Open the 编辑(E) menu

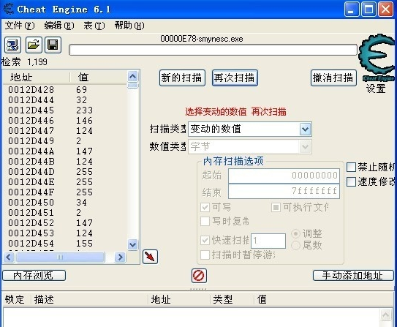click(x=59, y=26)
